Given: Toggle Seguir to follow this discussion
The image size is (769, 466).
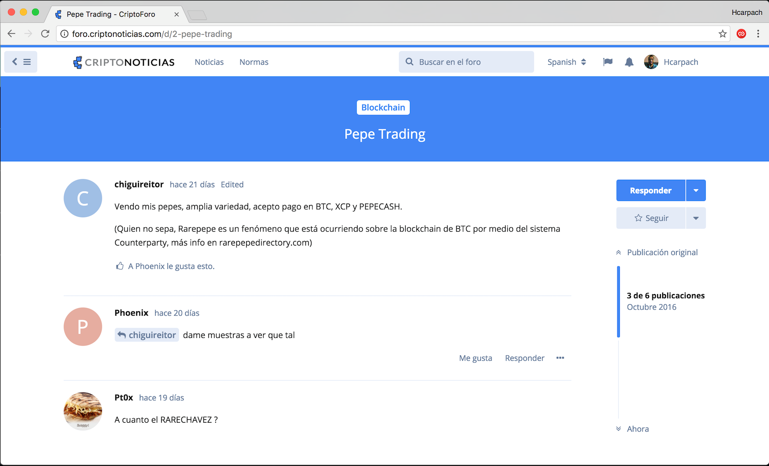Looking at the screenshot, I should 651,218.
